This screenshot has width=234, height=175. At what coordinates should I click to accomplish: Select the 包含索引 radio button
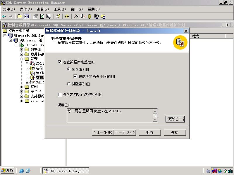[x=68, y=69]
